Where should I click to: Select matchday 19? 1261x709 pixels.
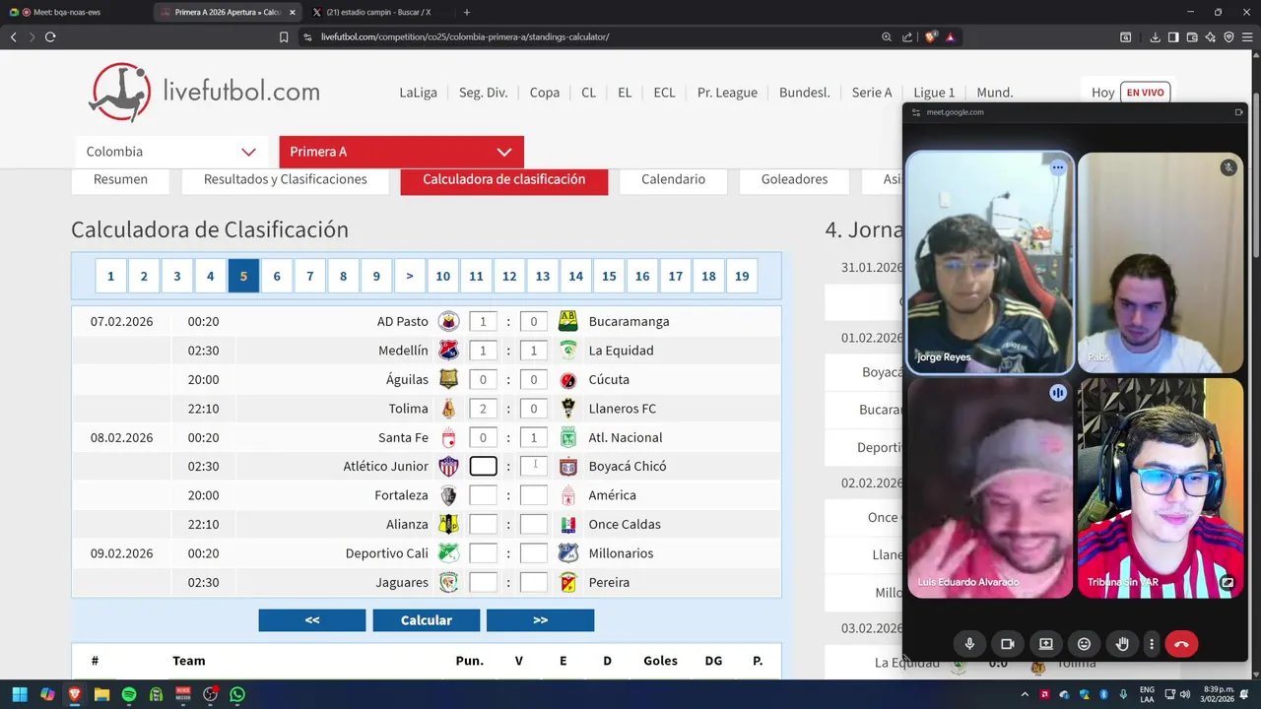(x=742, y=276)
